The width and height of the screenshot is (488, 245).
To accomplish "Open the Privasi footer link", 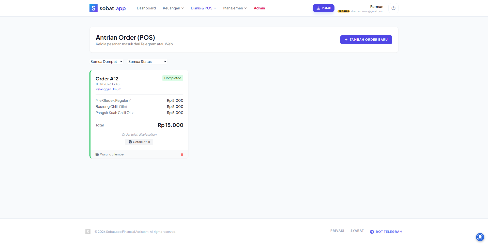I will 337,231.
